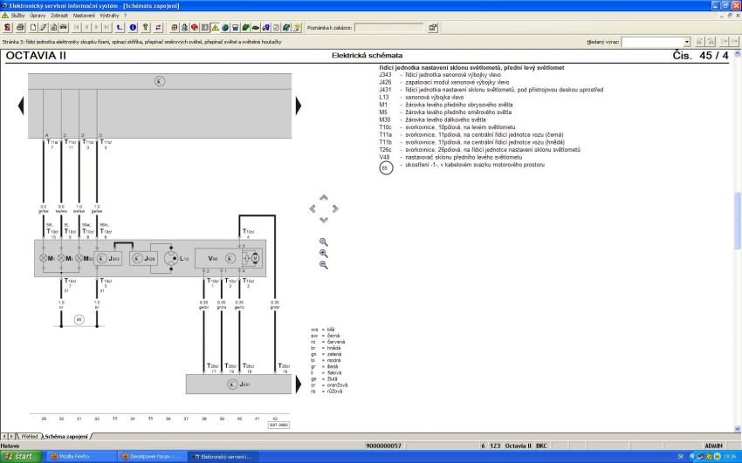
Task: Click the '9000000057' status bar entry
Action: [x=383, y=446]
